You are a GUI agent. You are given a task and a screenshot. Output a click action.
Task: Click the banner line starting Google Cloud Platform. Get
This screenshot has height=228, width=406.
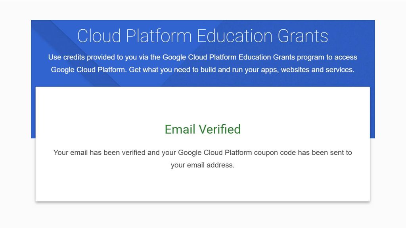pos(203,70)
